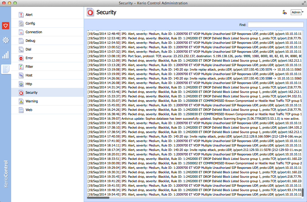Open the Debug log document icon
The width and height of the screenshot is (307, 202).
coord(21,41)
